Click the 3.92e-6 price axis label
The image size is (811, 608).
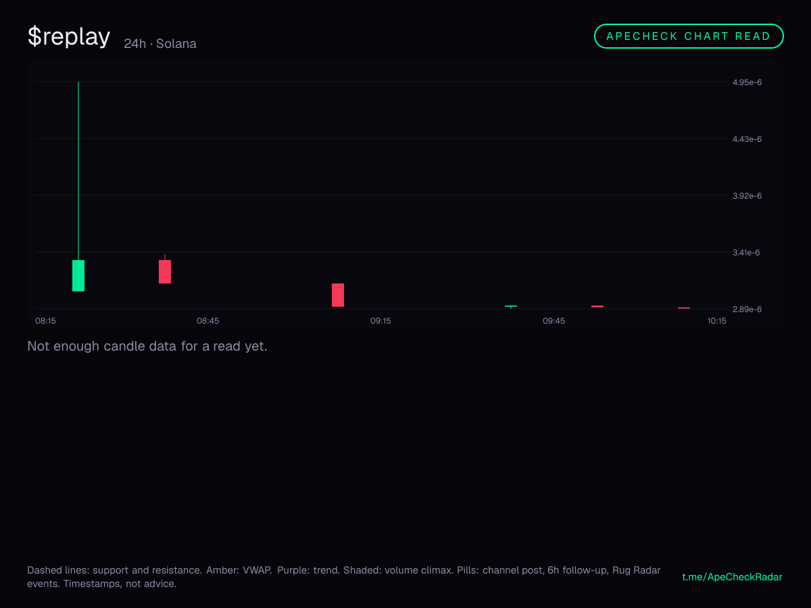(747, 196)
